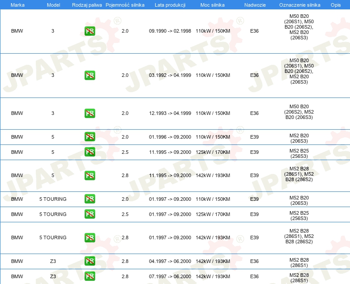Image resolution: width=350 pixels, height=284 pixels.
Task: Select date range 09.1990 -> 02.1998
Action: coord(170,31)
